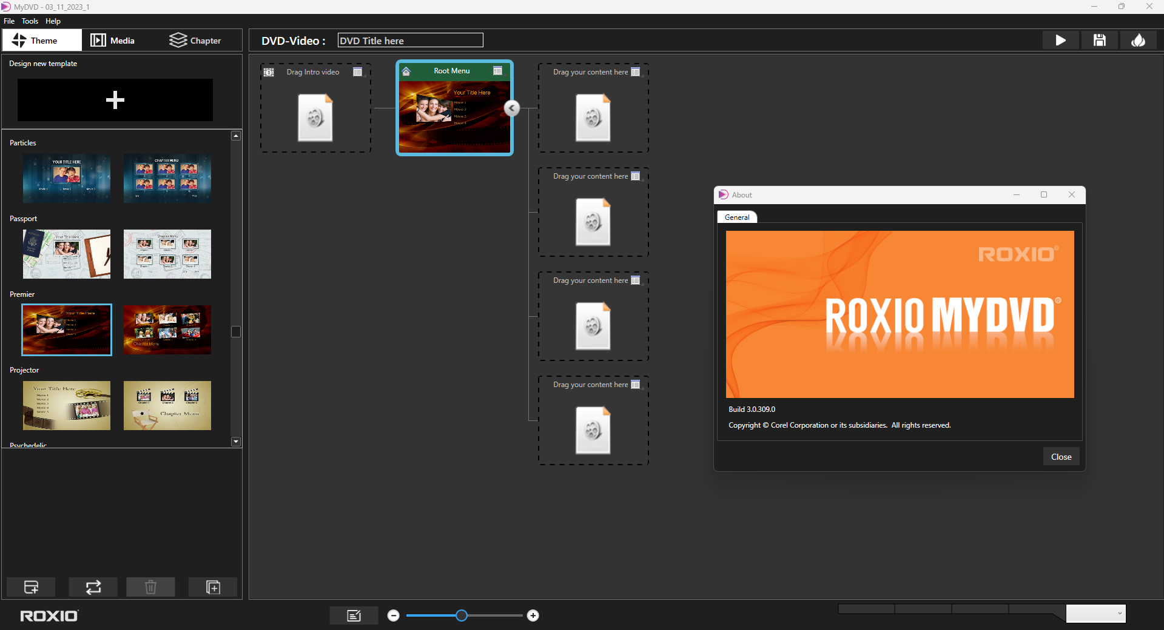Switch to the Media tab

(x=113, y=41)
